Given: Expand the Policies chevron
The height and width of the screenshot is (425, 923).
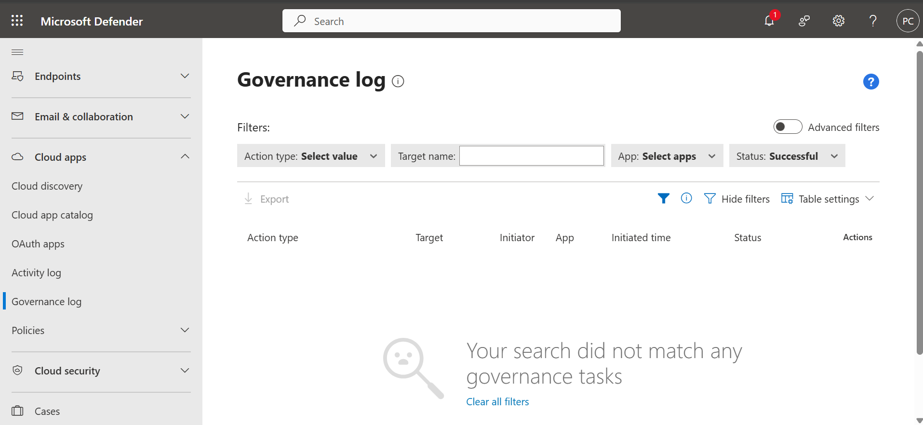Looking at the screenshot, I should click(185, 330).
